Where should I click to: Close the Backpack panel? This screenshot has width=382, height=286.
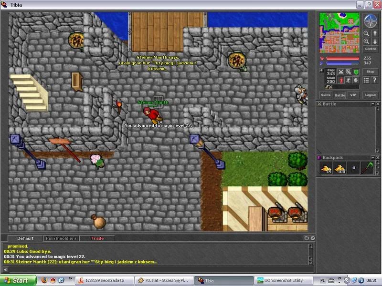point(378,158)
